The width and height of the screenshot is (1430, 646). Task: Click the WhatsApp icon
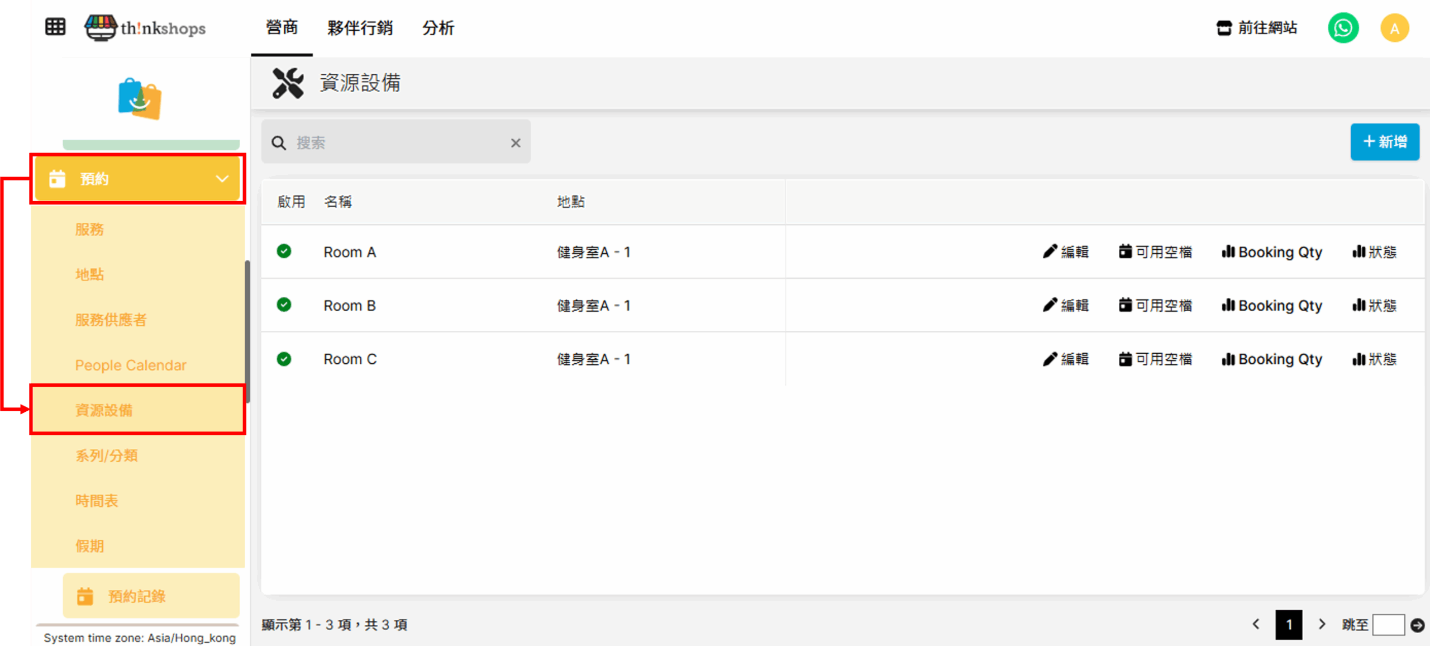pos(1343,28)
